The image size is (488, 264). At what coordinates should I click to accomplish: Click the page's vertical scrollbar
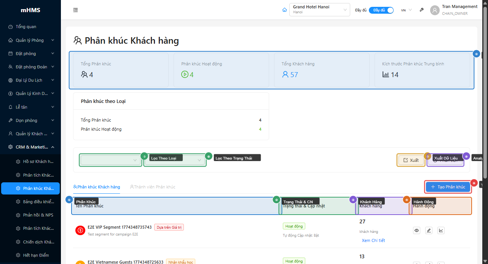point(485,91)
